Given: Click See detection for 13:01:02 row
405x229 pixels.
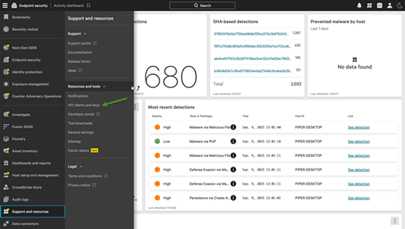Looking at the screenshot, I should click(359, 198).
